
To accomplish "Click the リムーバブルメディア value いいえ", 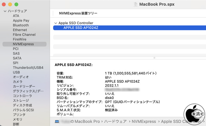I will coord(110,106).
